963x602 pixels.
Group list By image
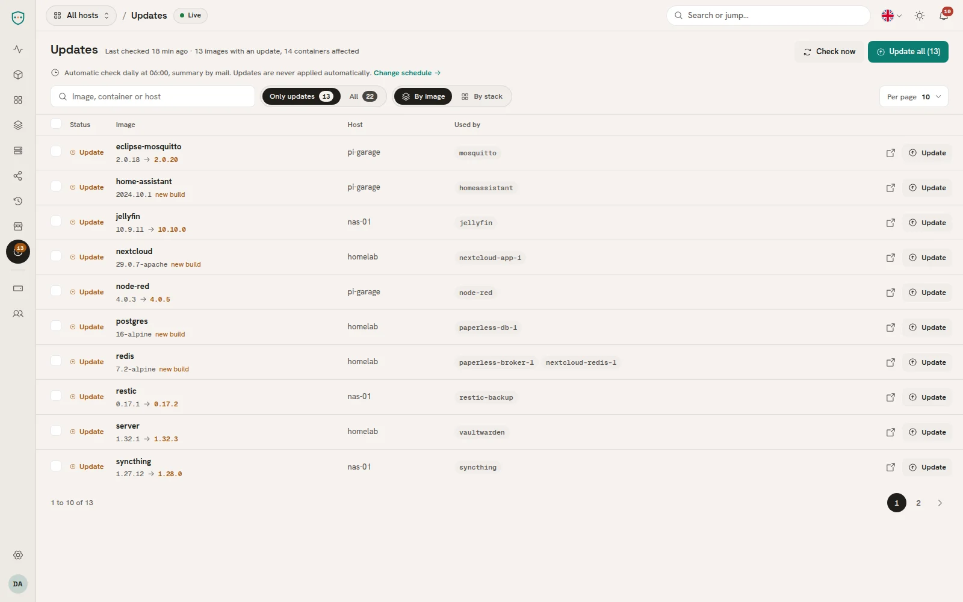point(423,97)
